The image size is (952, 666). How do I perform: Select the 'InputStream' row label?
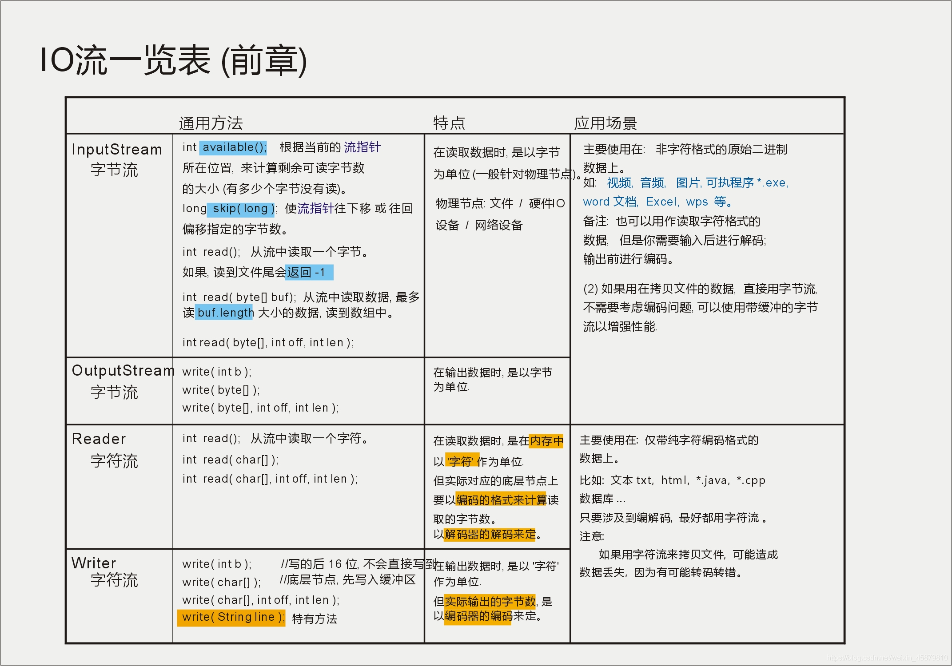coord(117,149)
